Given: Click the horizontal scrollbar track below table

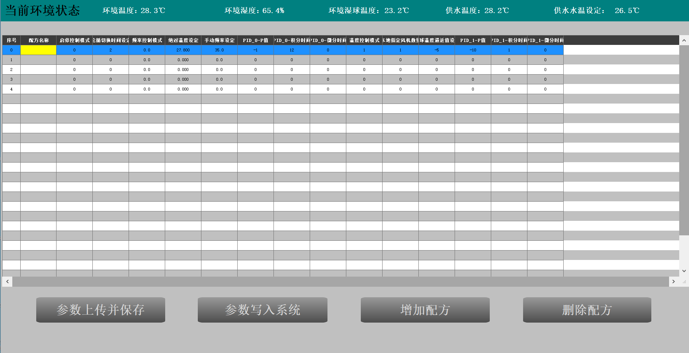Looking at the screenshot, I should coord(341,282).
